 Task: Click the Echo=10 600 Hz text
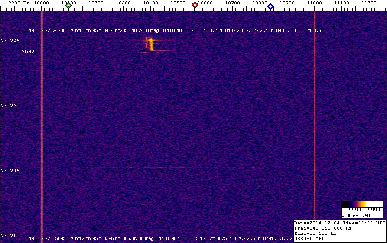[x=315, y=233]
